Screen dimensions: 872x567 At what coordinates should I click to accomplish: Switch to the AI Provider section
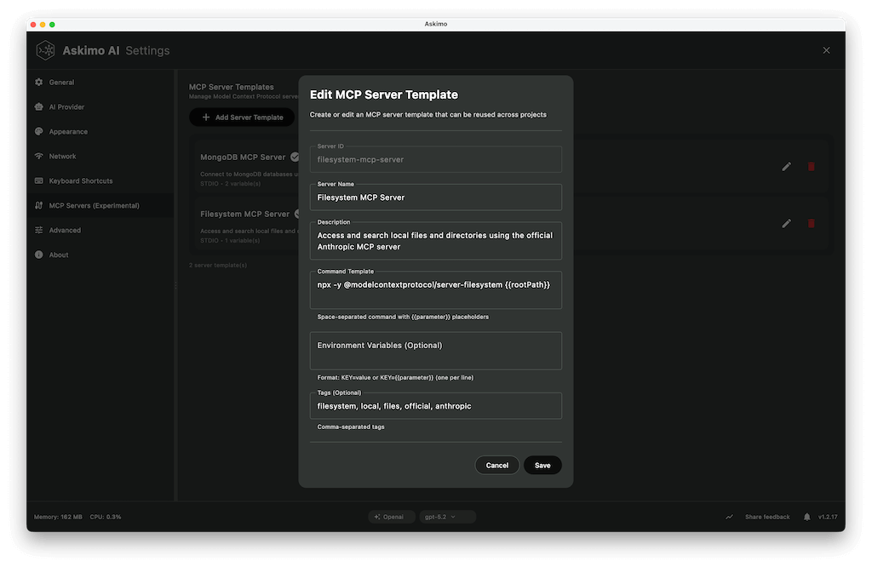click(x=65, y=106)
